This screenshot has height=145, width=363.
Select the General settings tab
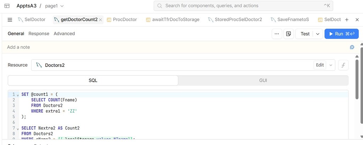[x=16, y=34]
